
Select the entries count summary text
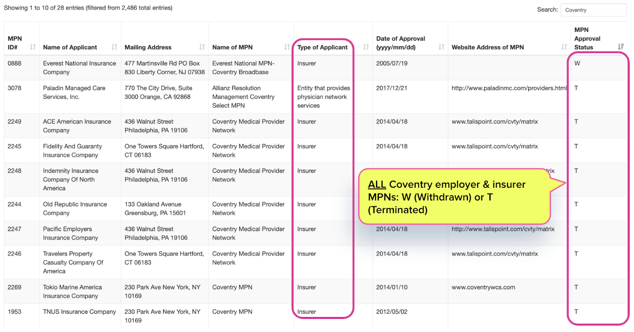click(88, 8)
